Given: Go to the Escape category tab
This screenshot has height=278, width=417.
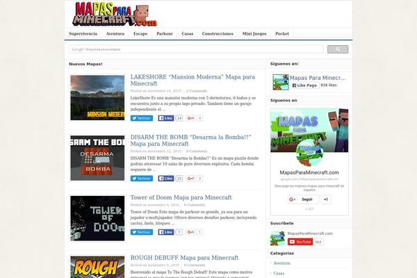Looking at the screenshot, I should [140, 34].
